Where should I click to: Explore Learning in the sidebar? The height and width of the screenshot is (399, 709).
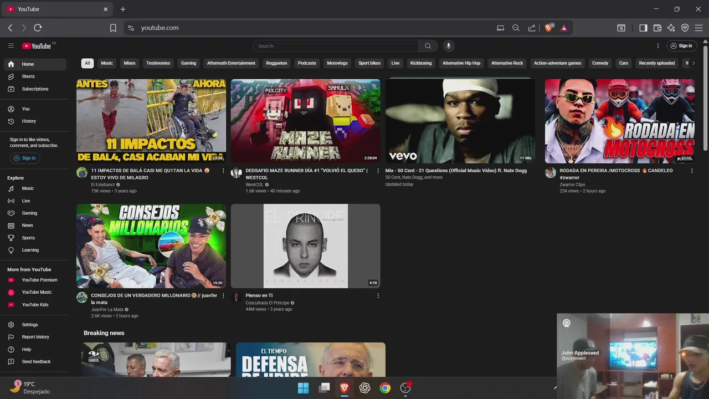click(x=34, y=250)
